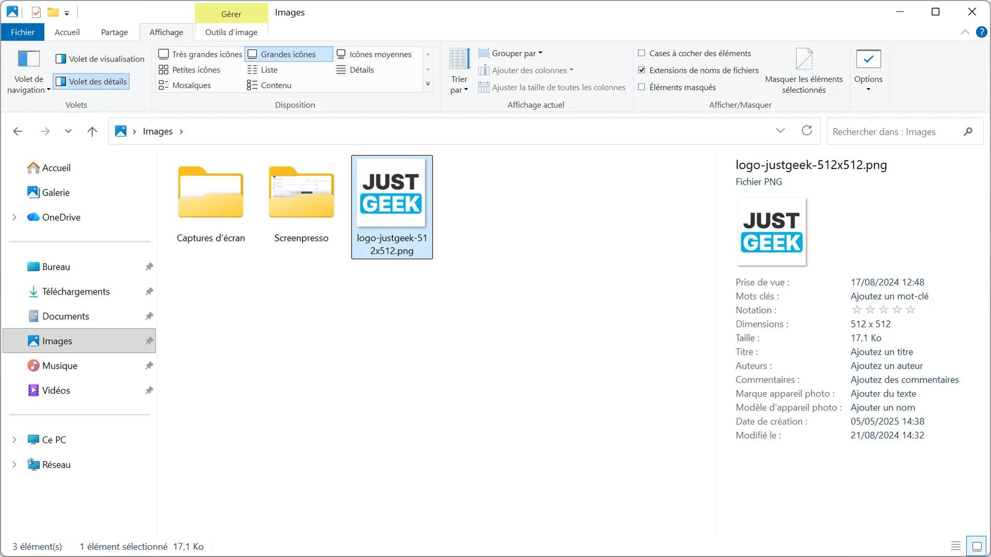Viewport: 991px width, 557px height.
Task: Switch to Liste layout
Action: (262, 70)
